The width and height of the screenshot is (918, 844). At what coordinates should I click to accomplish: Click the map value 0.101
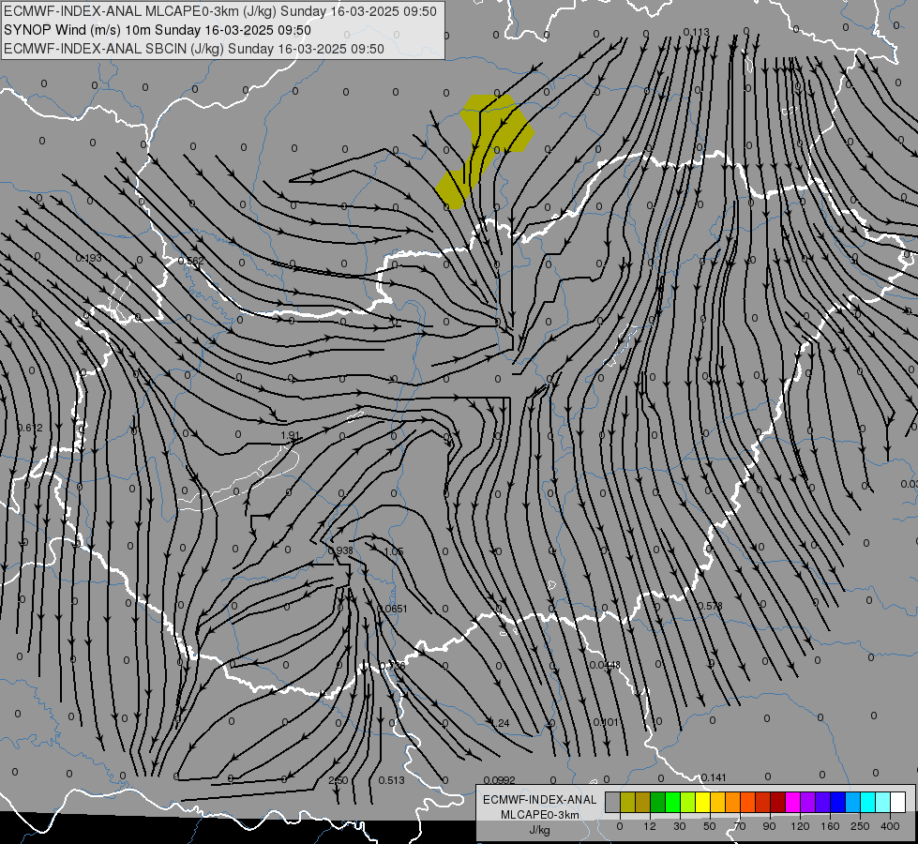[x=606, y=722]
